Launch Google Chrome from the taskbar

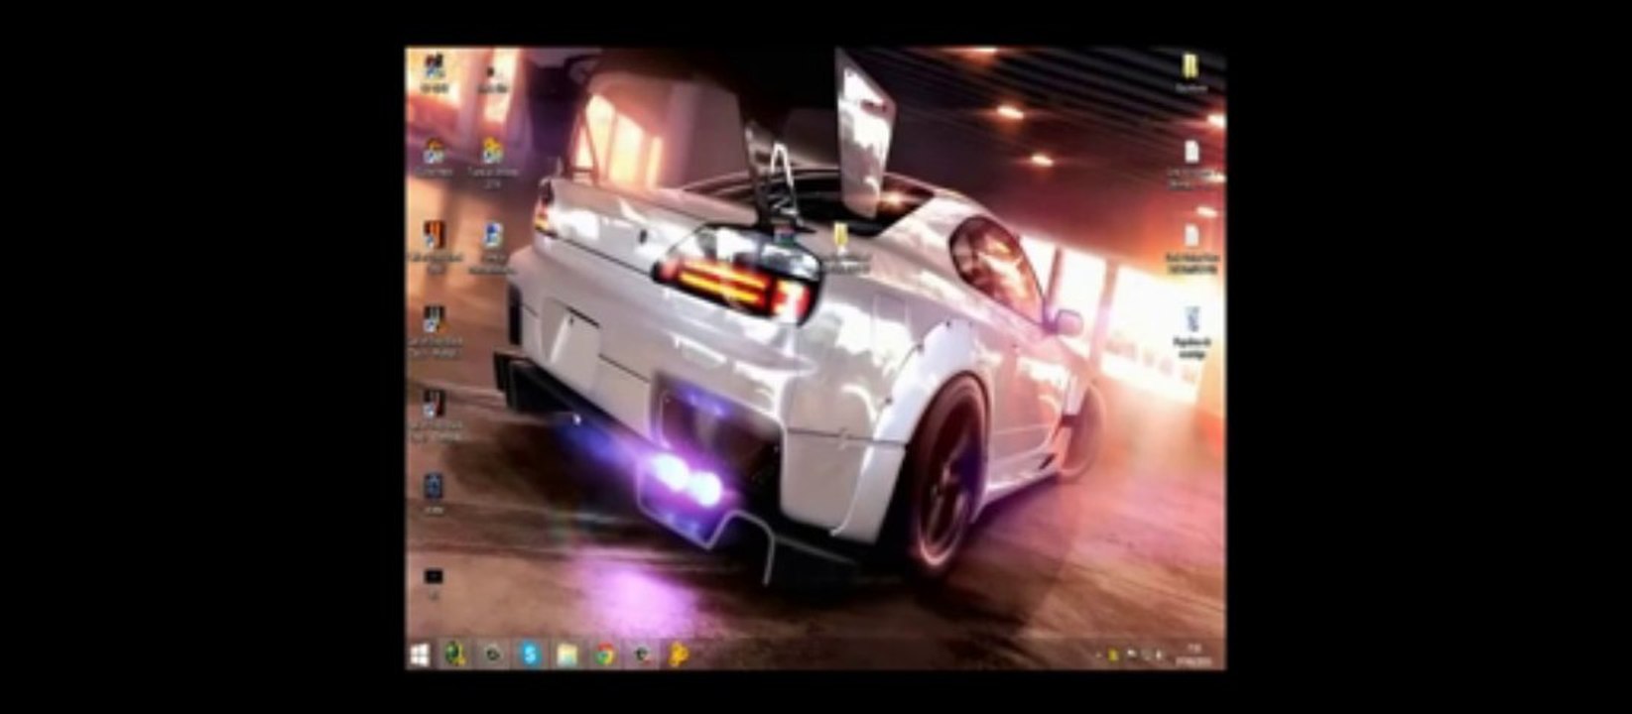pos(605,654)
